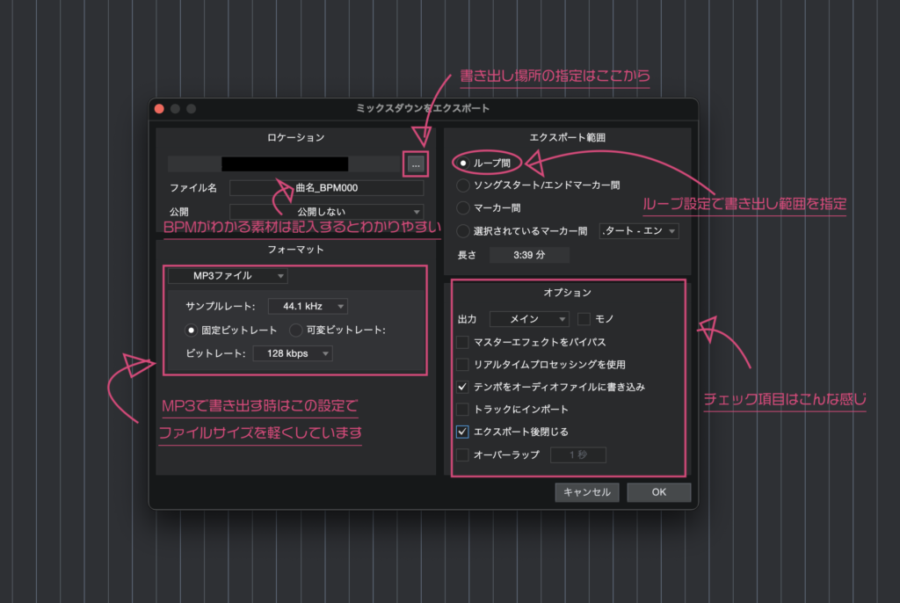
Task: Toggle the モノ checkbox
Action: 584,319
